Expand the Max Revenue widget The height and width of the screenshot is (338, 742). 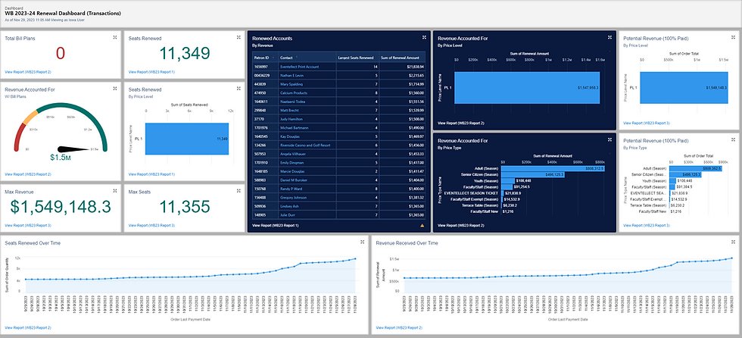115,191
